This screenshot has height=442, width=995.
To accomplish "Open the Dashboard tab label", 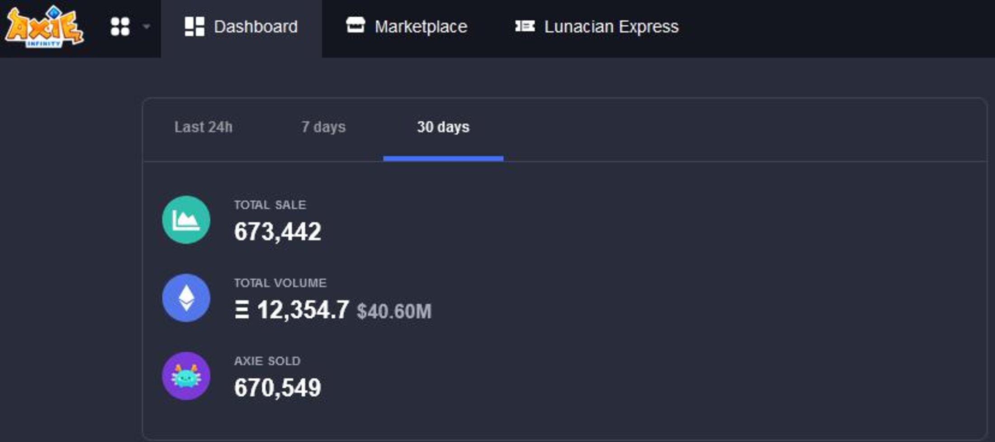I will [256, 27].
